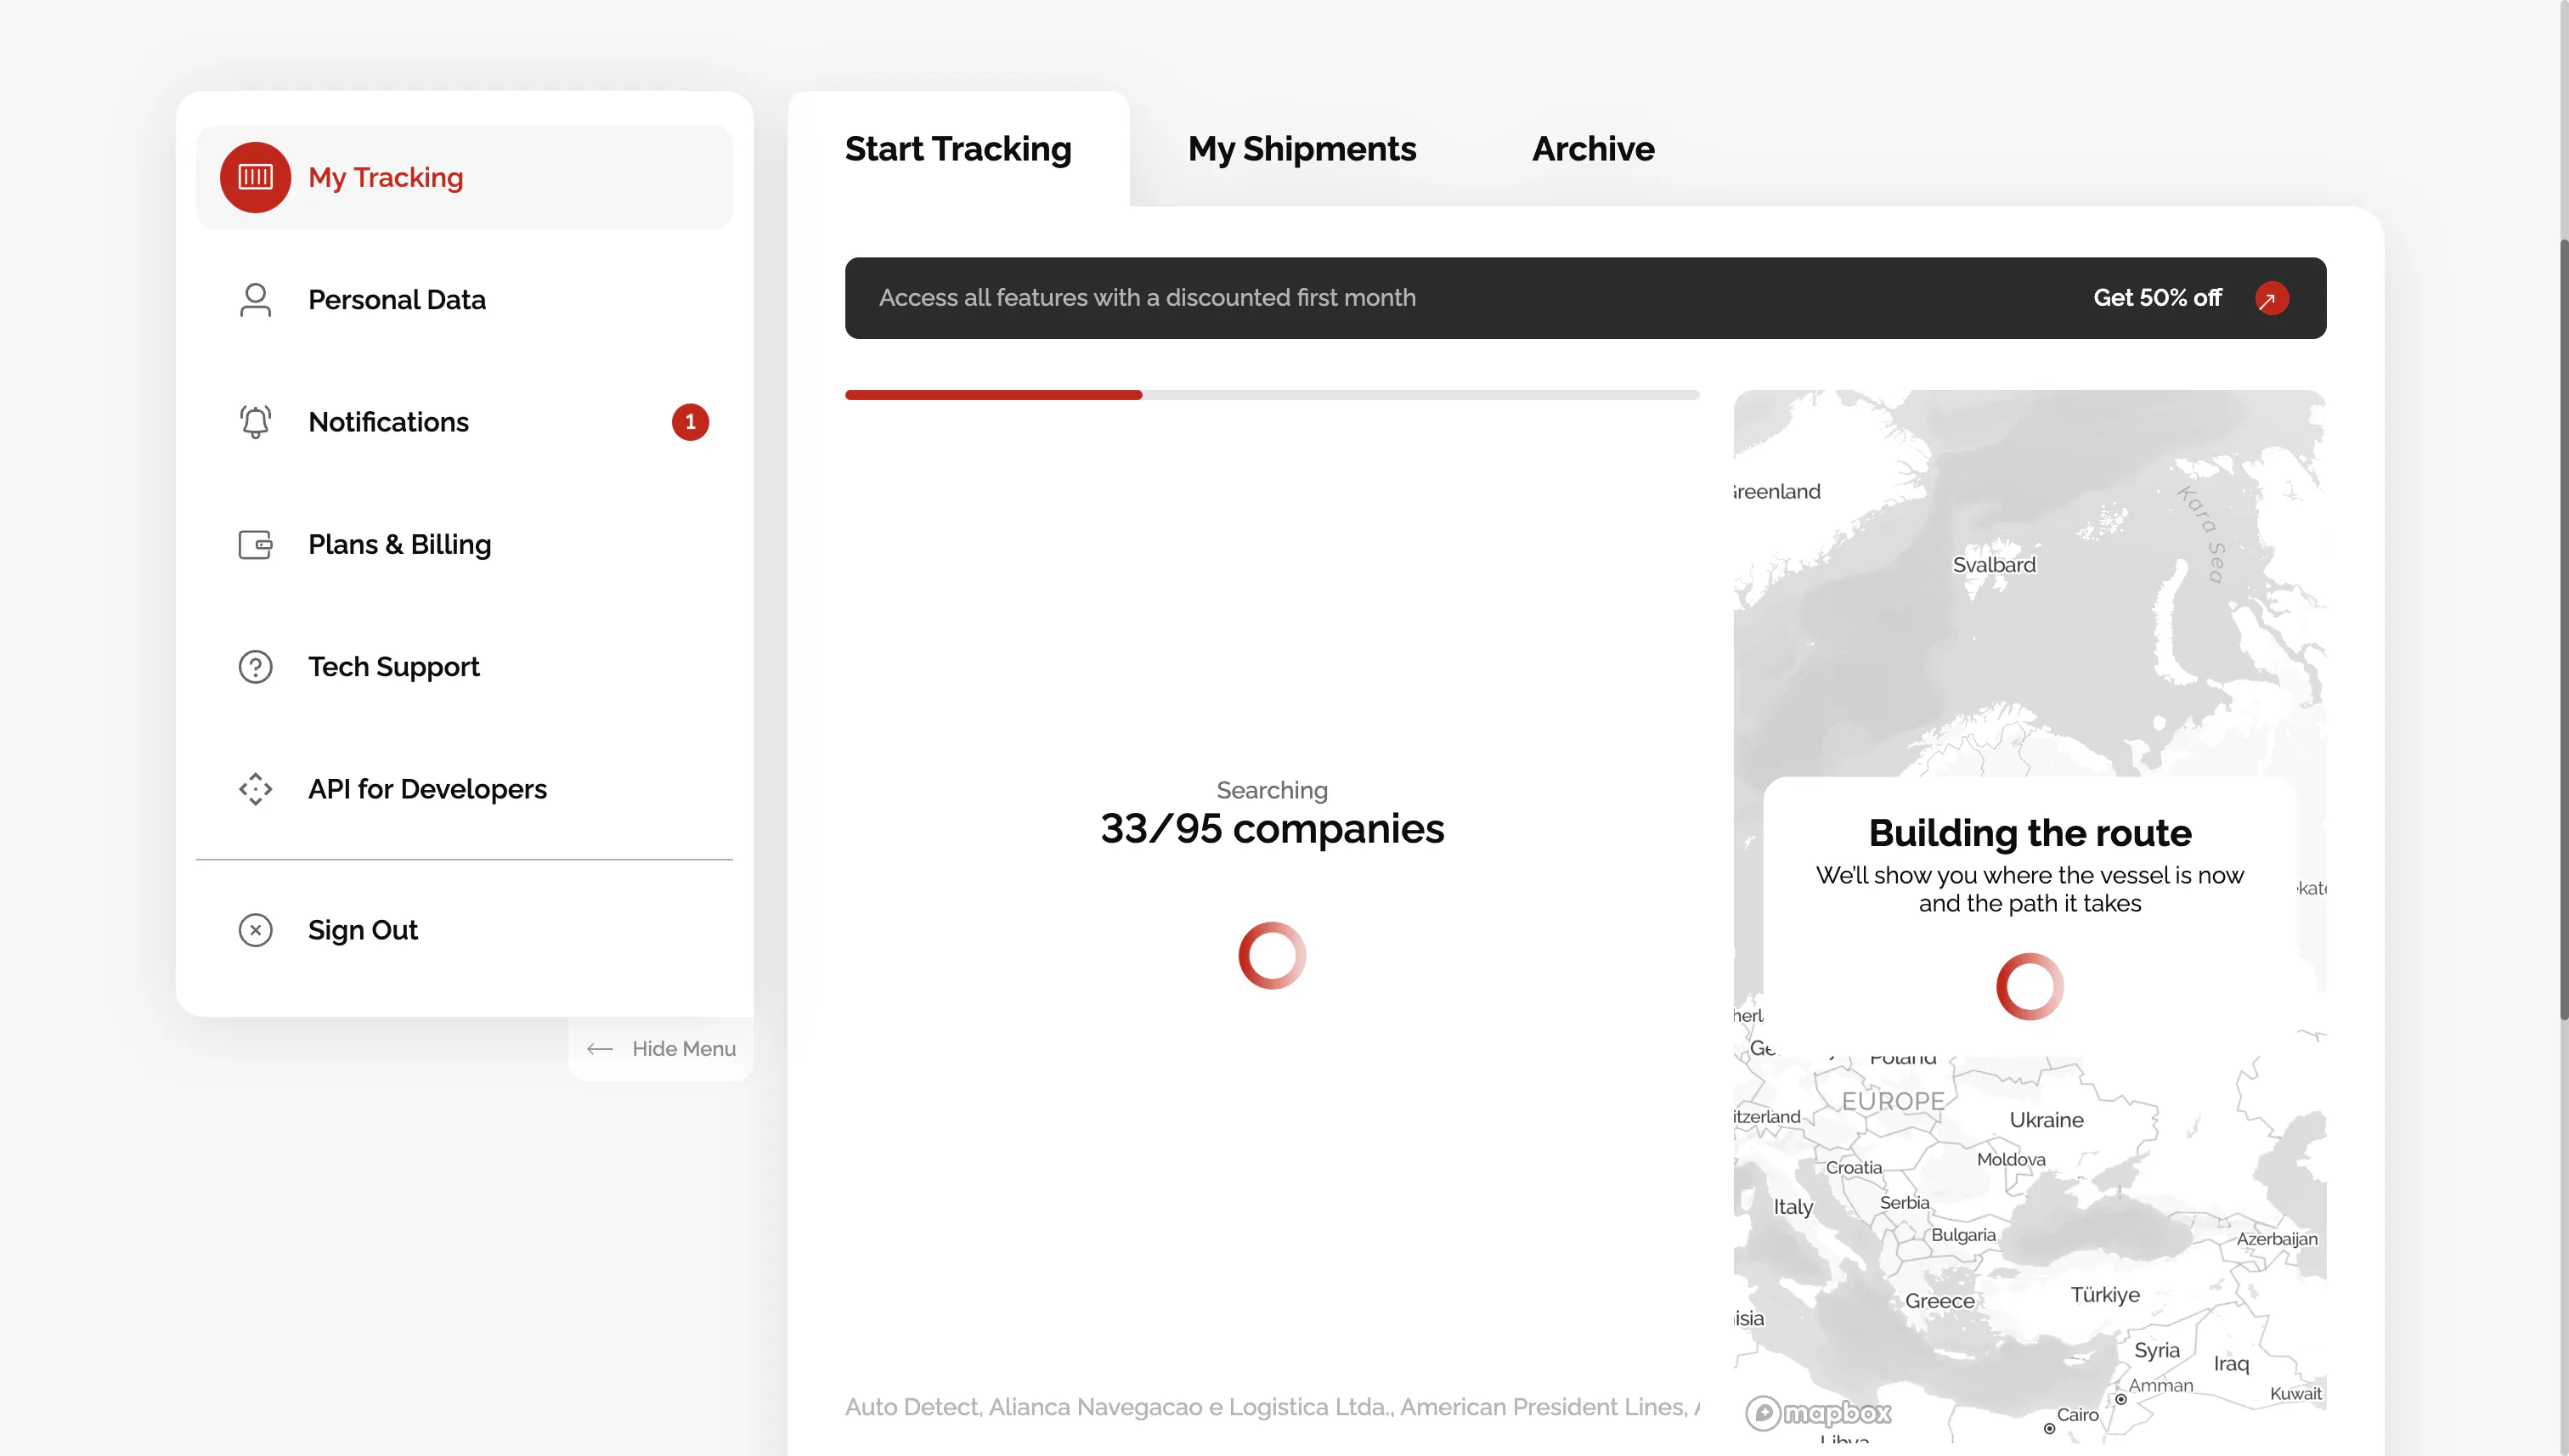Click the Hide Menu left arrow icon
This screenshot has width=2569, height=1456.
(599, 1049)
